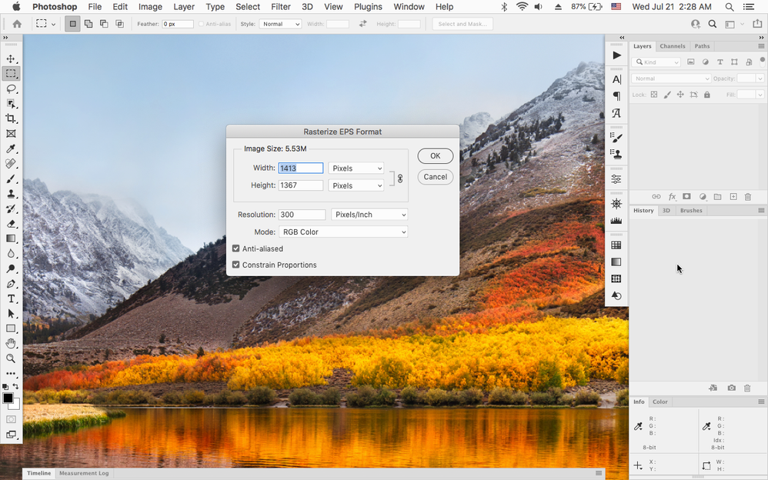Screen dimensions: 768x480
Task: Select the Path Selection tool
Action: (x=11, y=314)
